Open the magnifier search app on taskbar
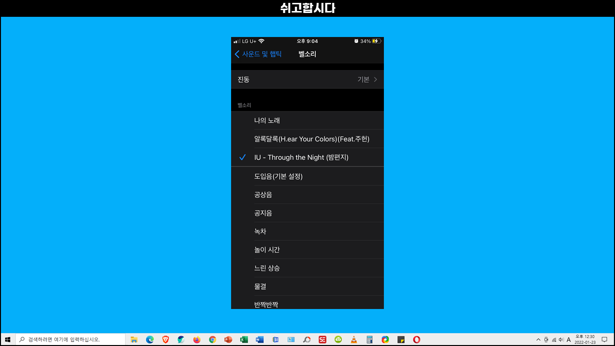This screenshot has width=615, height=346. [307, 340]
